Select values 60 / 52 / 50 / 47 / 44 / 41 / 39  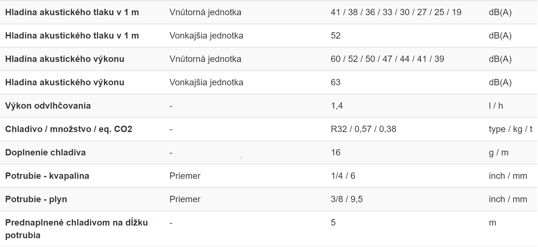[x=387, y=59]
